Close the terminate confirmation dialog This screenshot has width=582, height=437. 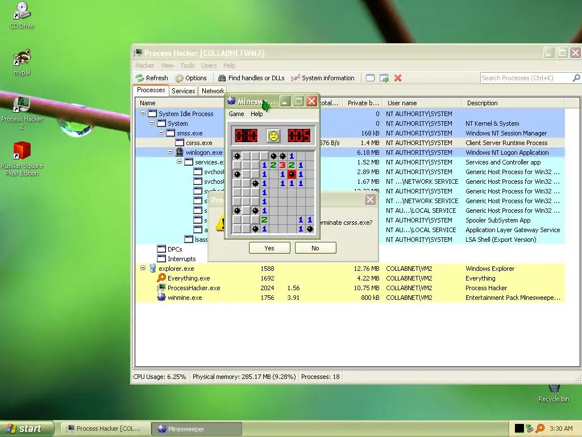(370, 200)
